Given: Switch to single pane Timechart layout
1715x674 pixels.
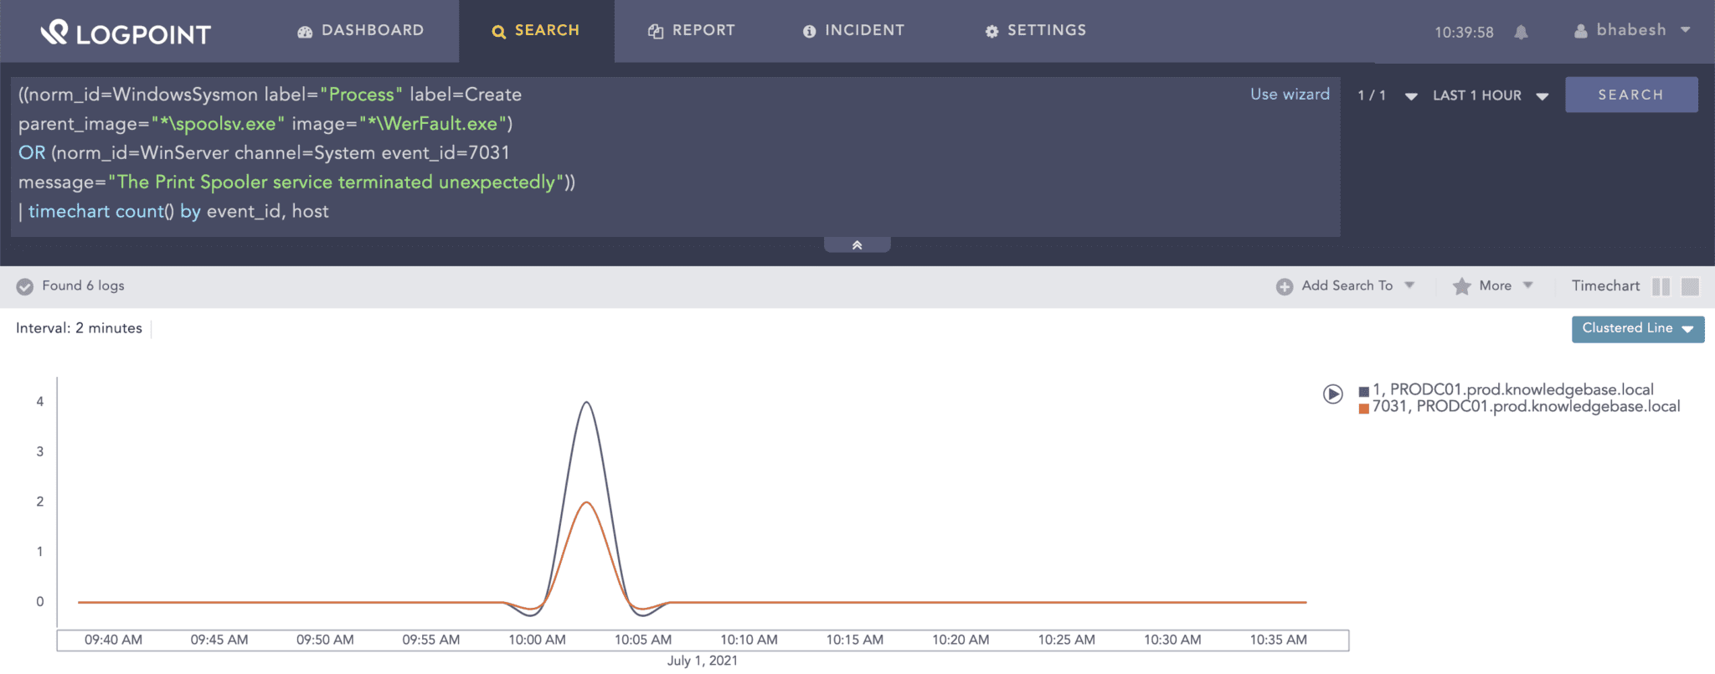Looking at the screenshot, I should click(1690, 286).
